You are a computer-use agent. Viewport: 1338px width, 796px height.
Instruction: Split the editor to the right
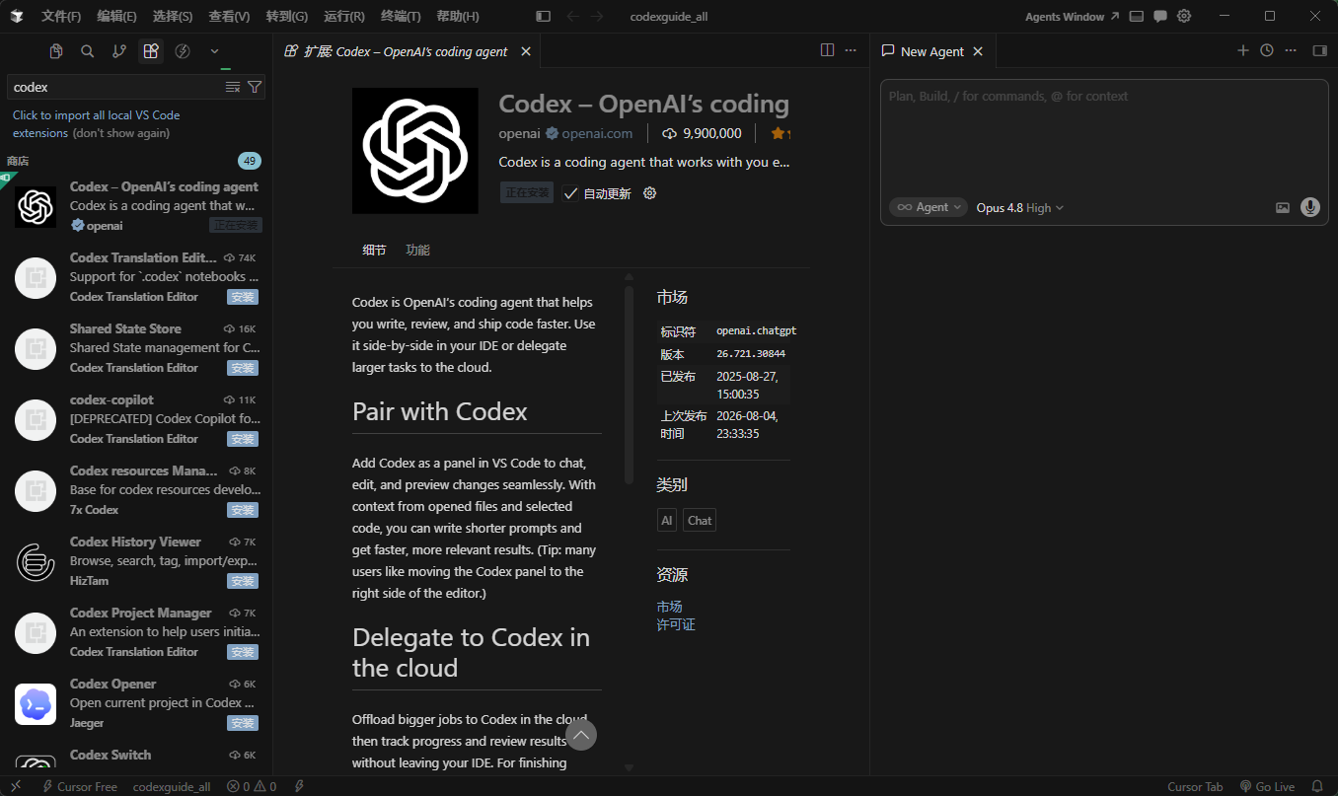coord(827,50)
